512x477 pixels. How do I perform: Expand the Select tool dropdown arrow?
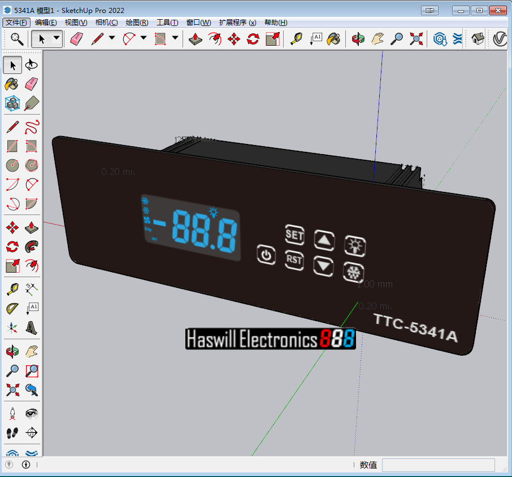57,38
